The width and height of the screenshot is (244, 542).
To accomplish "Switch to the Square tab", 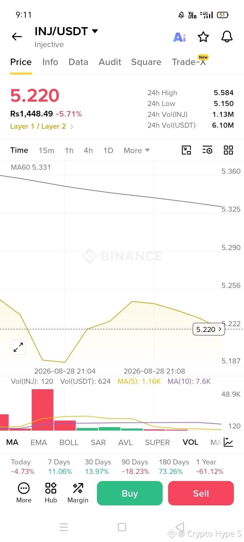I will [146, 62].
